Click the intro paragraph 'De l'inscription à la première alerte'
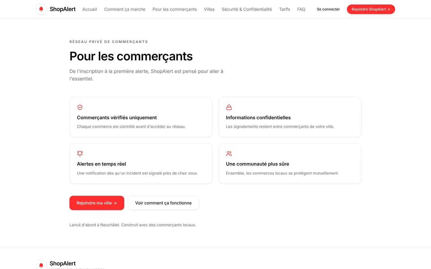This screenshot has width=431, height=269. tap(146, 75)
